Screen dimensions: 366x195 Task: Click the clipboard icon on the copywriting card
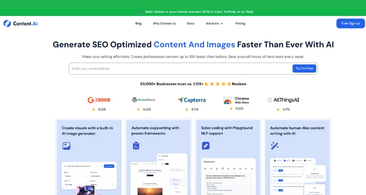click(x=136, y=146)
